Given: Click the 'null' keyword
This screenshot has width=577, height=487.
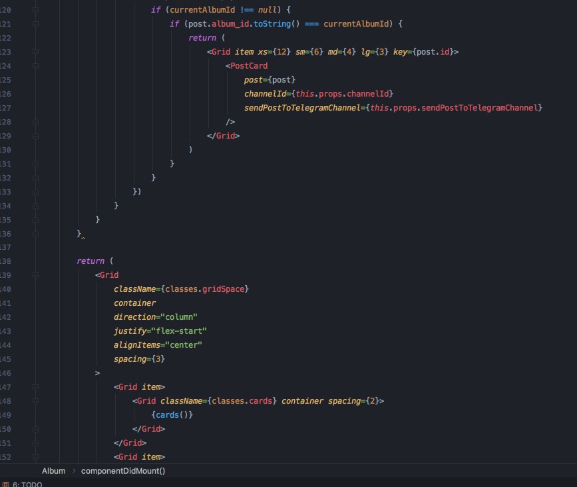Looking at the screenshot, I should [267, 10].
